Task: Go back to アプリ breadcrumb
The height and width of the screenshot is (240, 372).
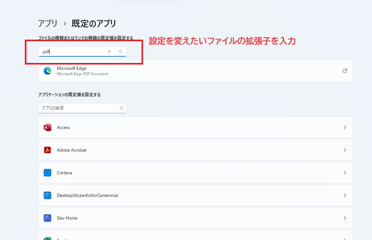Action: (48, 24)
